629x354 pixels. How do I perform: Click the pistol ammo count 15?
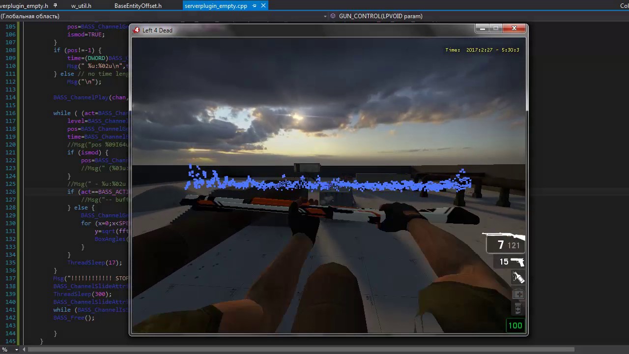[x=504, y=262]
